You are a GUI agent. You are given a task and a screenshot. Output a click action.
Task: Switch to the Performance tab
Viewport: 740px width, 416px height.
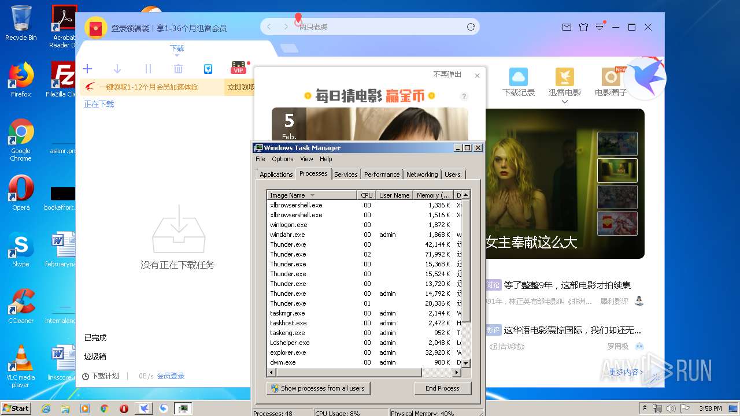point(382,174)
